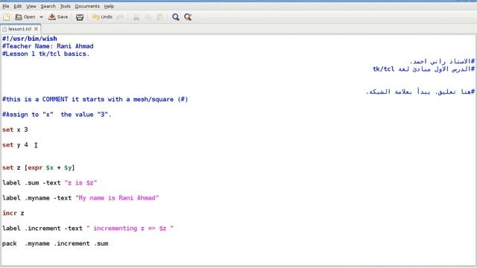Close the lesson1.tcl tab
Image resolution: width=477 pixels, height=268 pixels.
tap(37, 29)
